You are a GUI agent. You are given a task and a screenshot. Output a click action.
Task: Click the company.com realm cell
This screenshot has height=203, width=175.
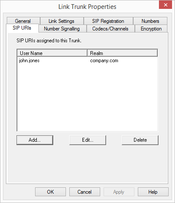coord(104,60)
